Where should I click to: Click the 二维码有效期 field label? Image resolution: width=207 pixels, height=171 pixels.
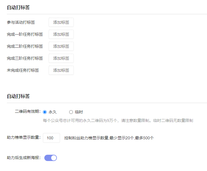[28, 111]
